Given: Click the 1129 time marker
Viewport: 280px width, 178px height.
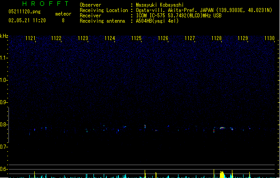Looking at the screenshot, I should [243, 38].
